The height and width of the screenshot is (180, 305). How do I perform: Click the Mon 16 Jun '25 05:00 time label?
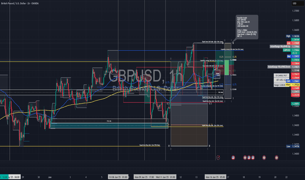(x=215, y=177)
